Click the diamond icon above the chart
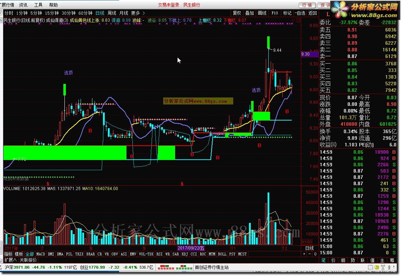 tap(293, 20)
